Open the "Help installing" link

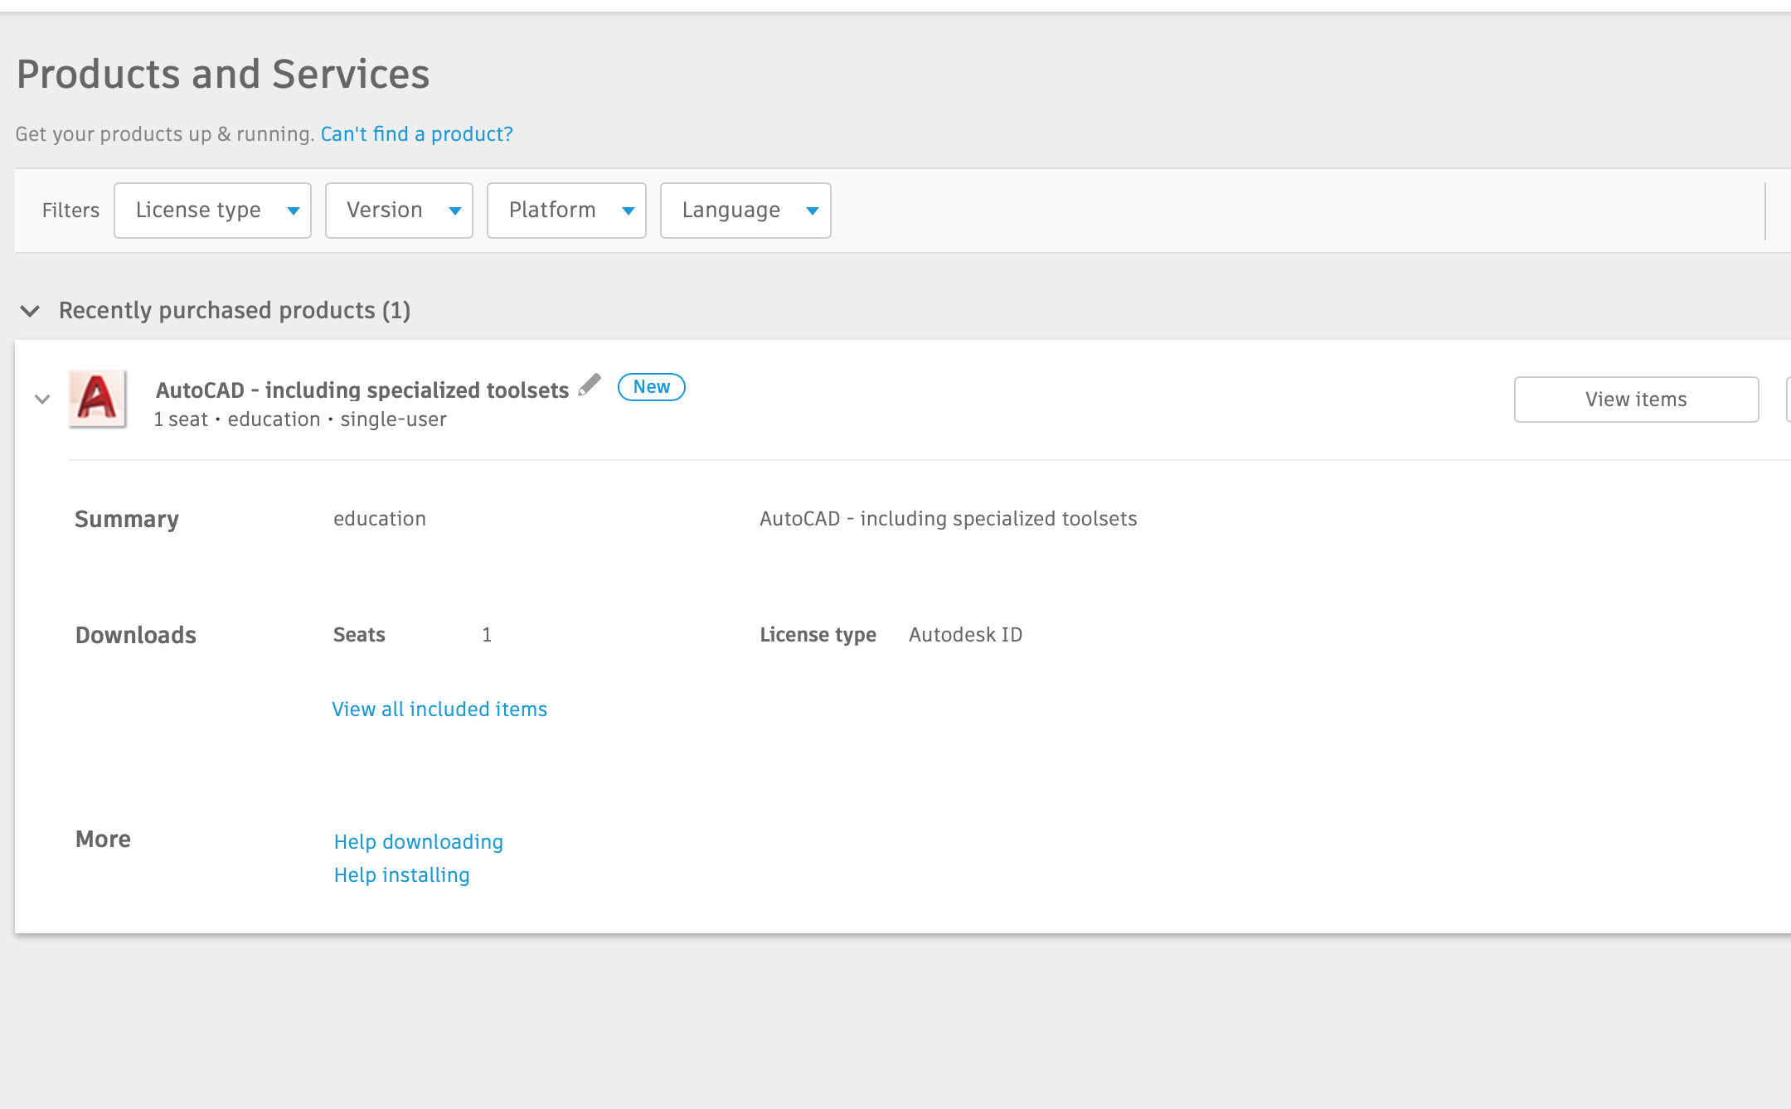coord(401,874)
